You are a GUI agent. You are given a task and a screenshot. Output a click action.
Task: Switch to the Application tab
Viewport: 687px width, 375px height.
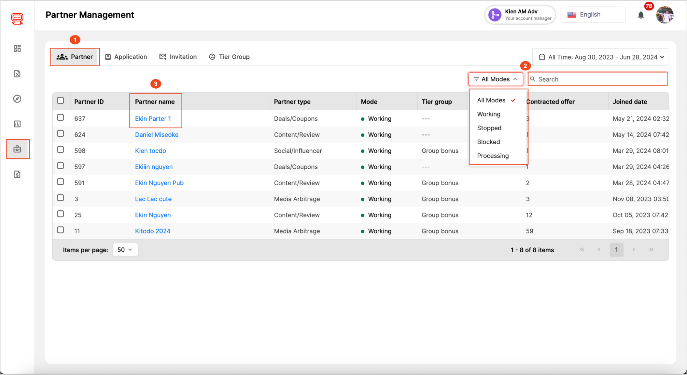click(126, 57)
